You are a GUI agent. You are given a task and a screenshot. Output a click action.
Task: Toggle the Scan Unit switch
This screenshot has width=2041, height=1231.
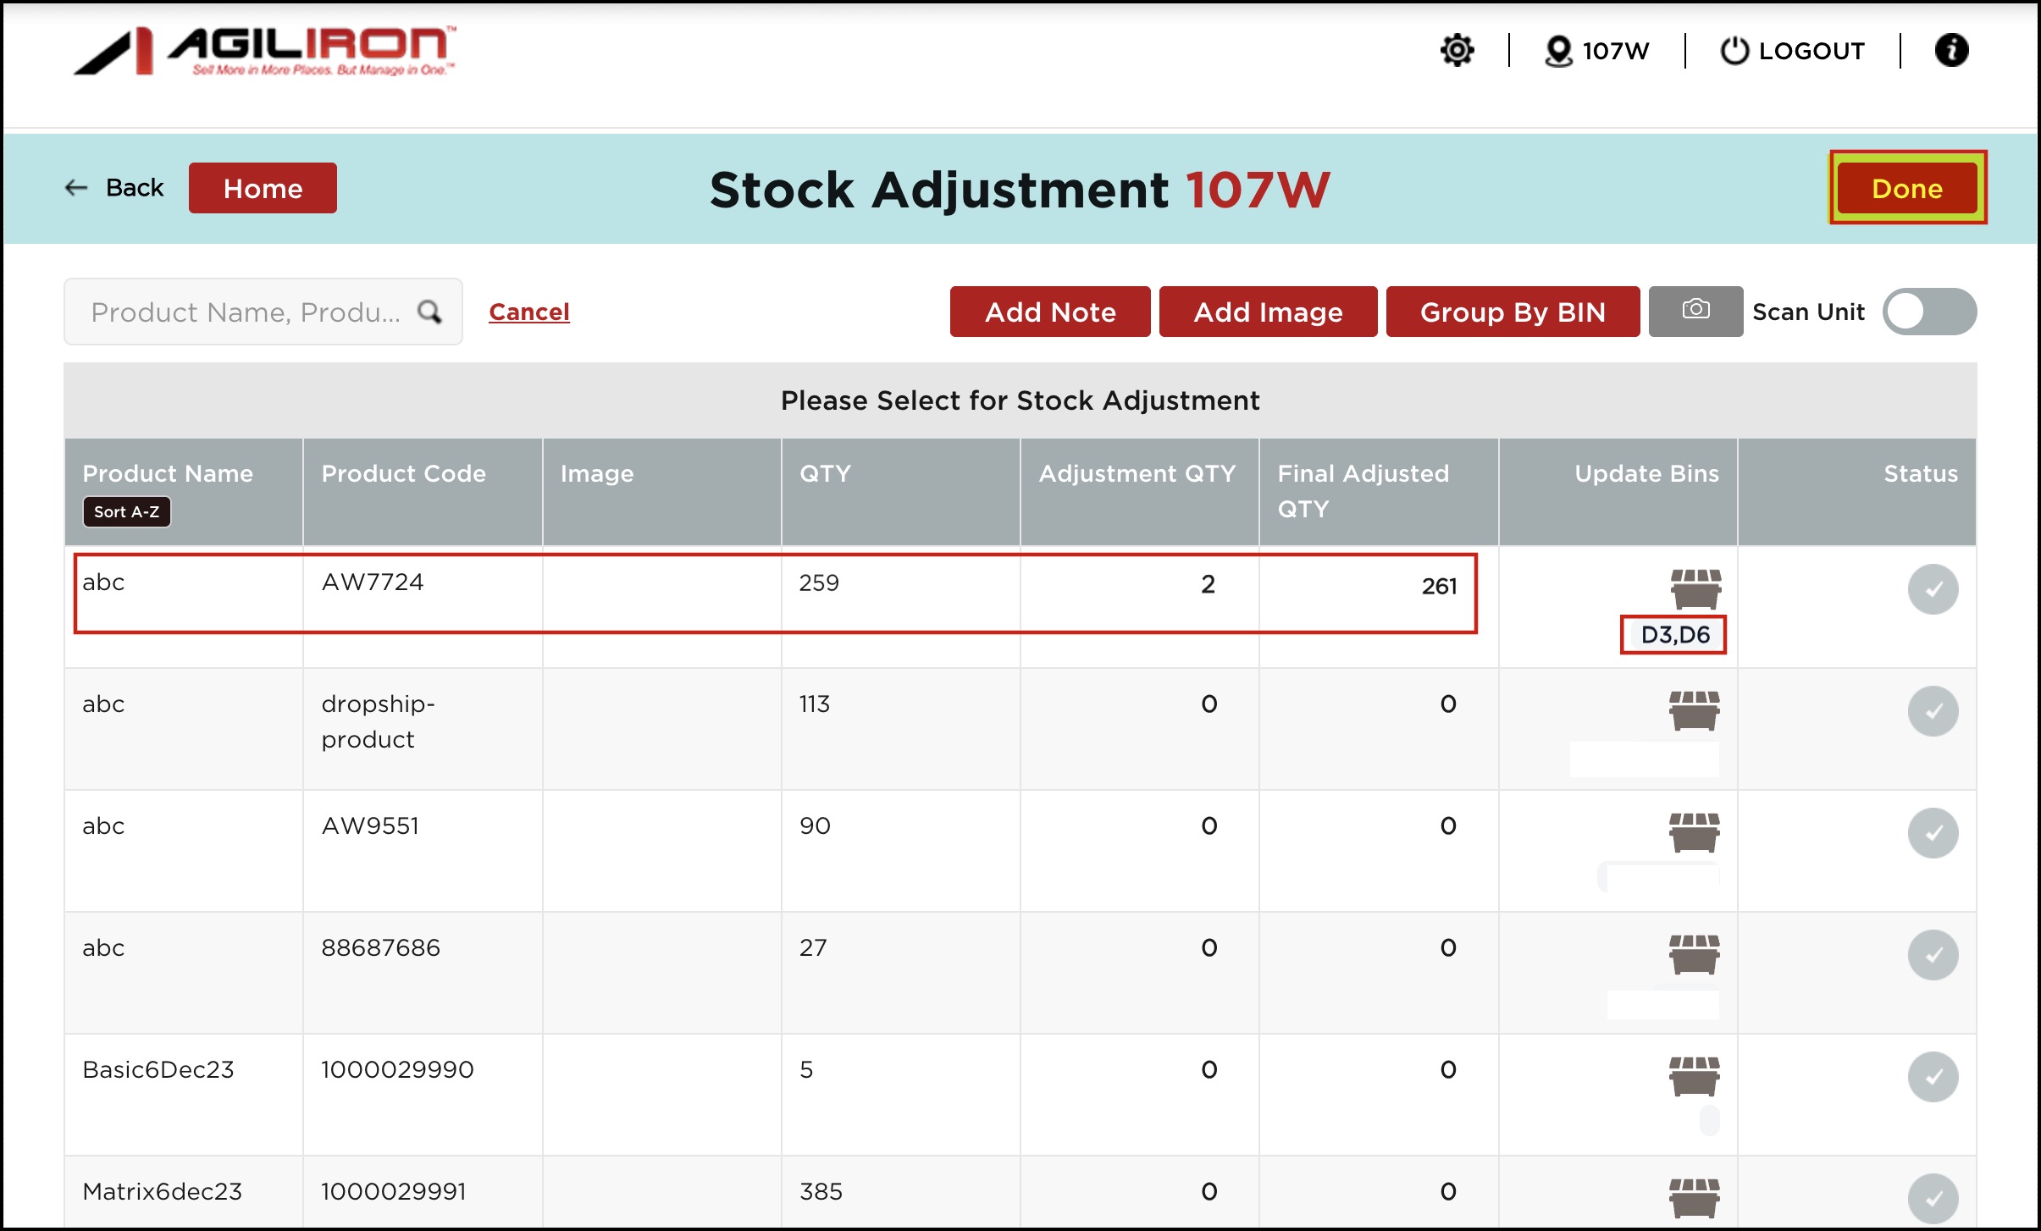[x=1928, y=312]
